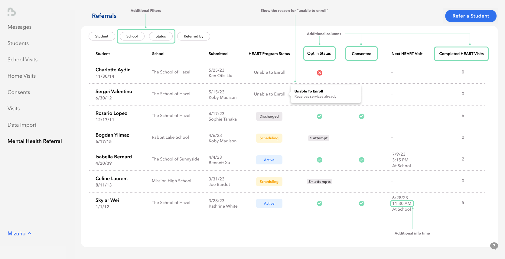Expand the Mizuho user menu
Screen dimensions: 505x259
pos(19,233)
